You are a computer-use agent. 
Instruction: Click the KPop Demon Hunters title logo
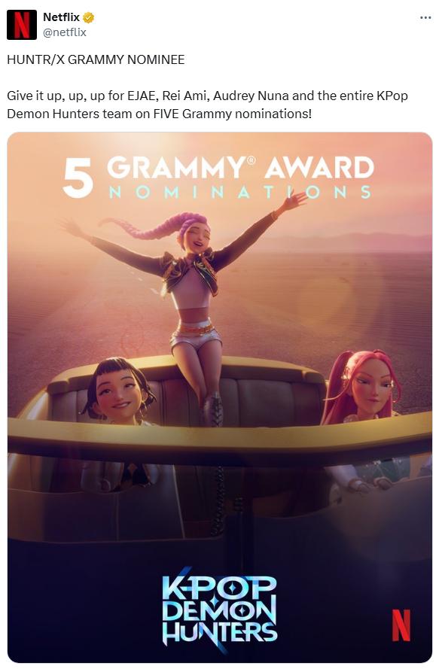pos(220,610)
